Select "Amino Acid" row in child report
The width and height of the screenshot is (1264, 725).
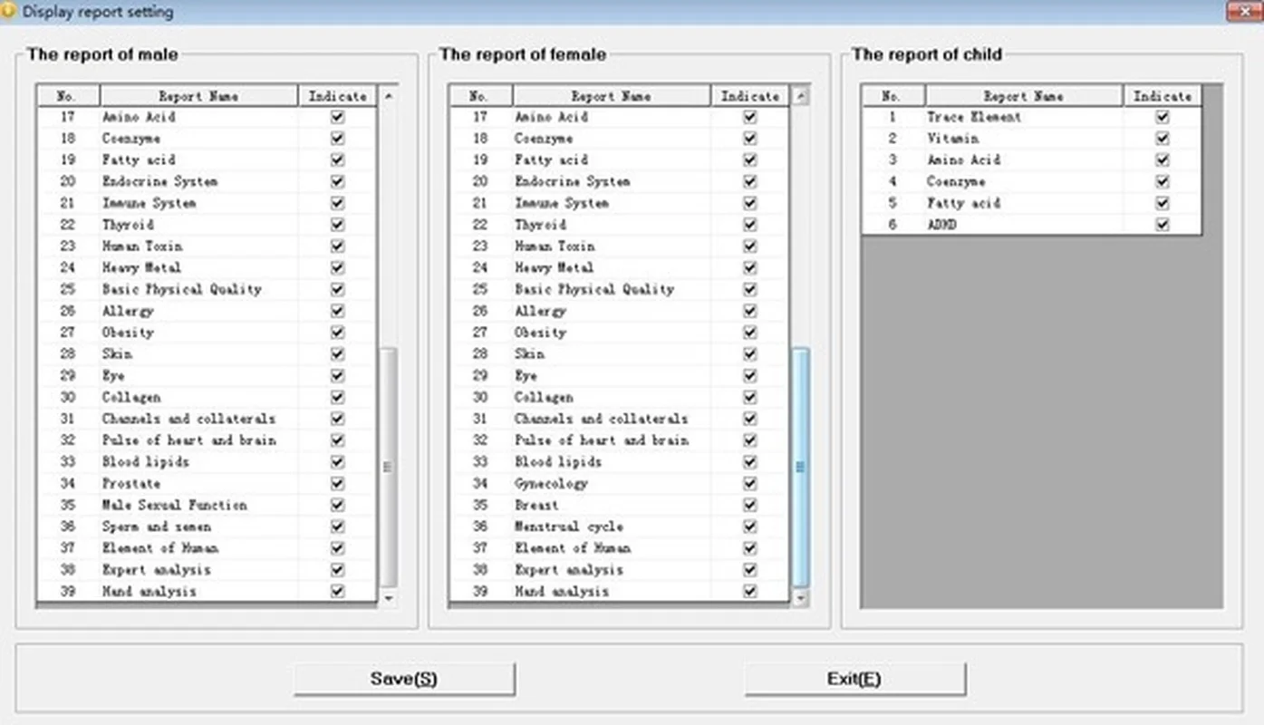(x=1031, y=160)
